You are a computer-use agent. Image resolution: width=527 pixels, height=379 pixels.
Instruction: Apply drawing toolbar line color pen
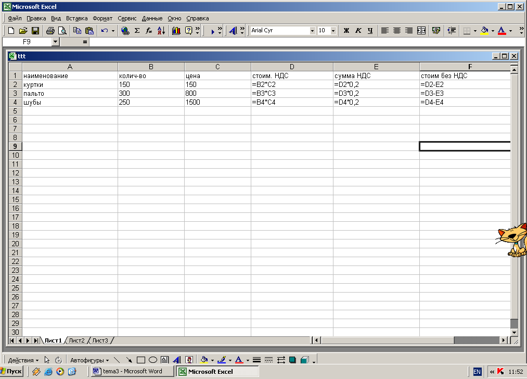tap(222, 360)
